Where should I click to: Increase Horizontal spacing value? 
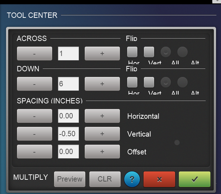point(102,116)
